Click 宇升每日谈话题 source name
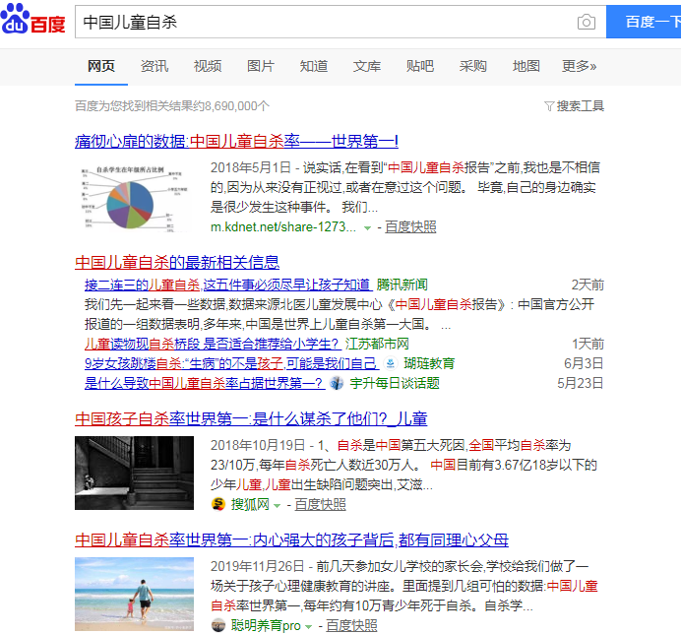 tap(395, 383)
